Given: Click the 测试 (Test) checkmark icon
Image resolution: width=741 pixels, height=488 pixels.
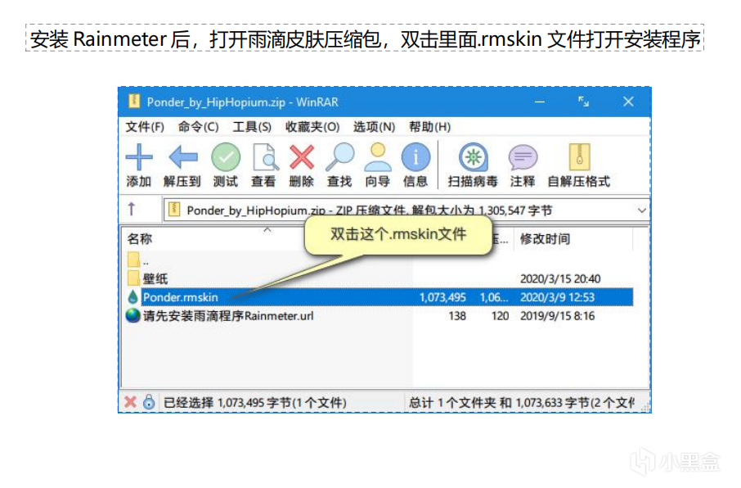Looking at the screenshot, I should pyautogui.click(x=226, y=157).
